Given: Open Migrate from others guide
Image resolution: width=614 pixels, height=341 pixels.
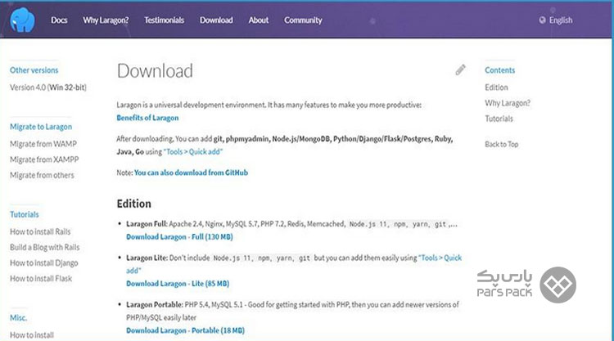Looking at the screenshot, I should click(x=42, y=175).
